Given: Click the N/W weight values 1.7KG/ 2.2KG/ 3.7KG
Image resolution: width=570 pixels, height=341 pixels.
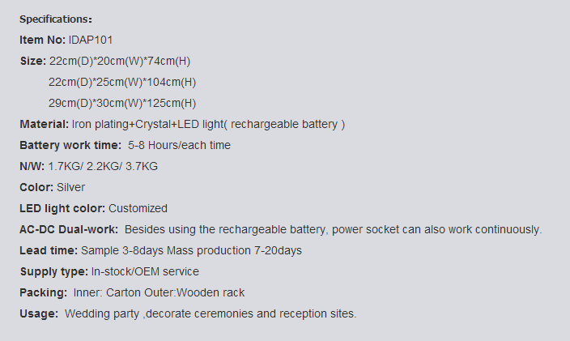Looking at the screenshot, I should click(x=103, y=167).
